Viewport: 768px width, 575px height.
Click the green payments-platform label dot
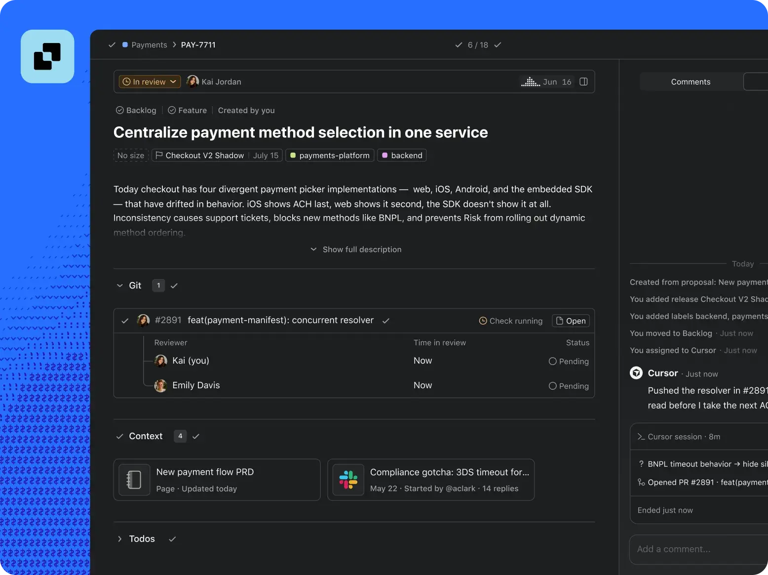[293, 155]
